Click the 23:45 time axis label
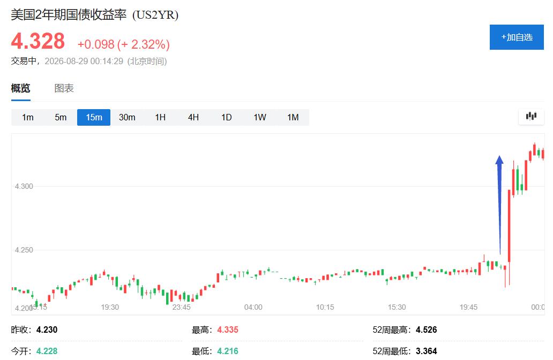 click(x=182, y=307)
